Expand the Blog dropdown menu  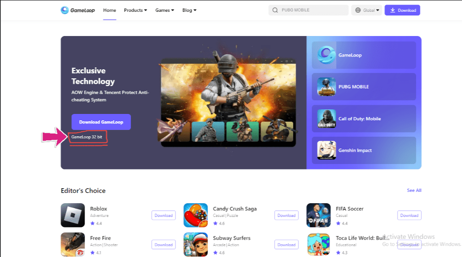(189, 10)
